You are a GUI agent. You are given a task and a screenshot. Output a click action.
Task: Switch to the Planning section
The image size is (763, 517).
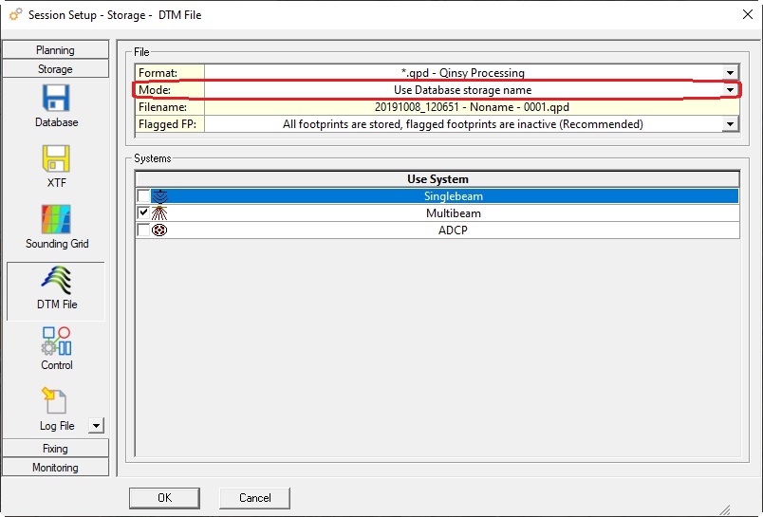click(55, 50)
